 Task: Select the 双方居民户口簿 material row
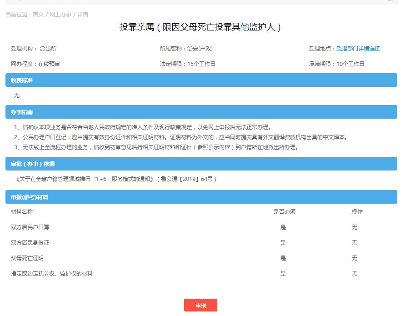coord(30,227)
